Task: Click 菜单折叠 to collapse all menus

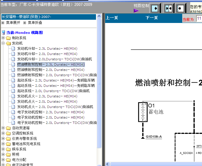Action: click(x=35, y=23)
